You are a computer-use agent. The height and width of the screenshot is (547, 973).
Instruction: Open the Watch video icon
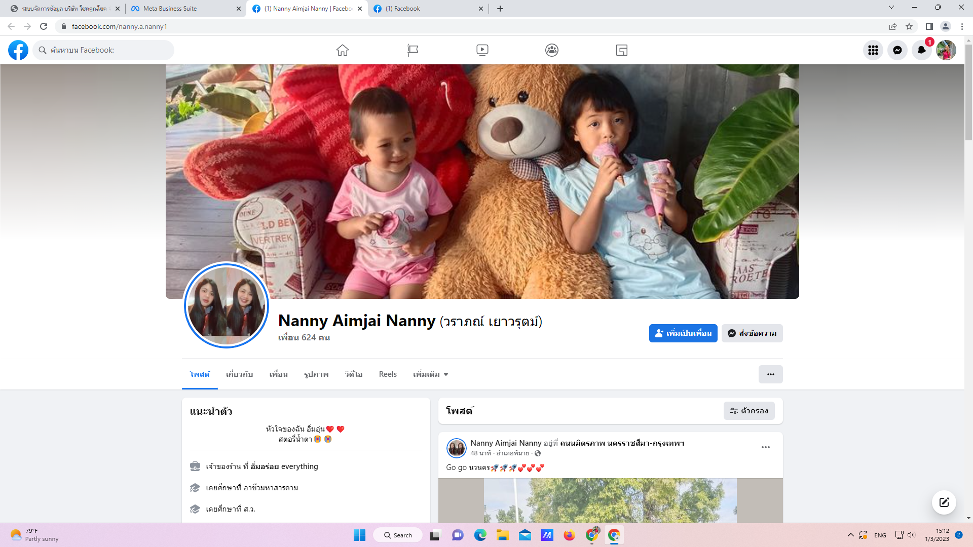(482, 50)
